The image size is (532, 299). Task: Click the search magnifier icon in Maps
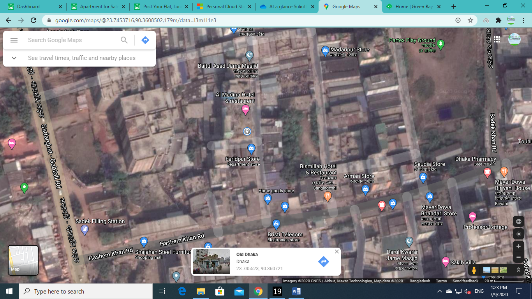point(124,40)
